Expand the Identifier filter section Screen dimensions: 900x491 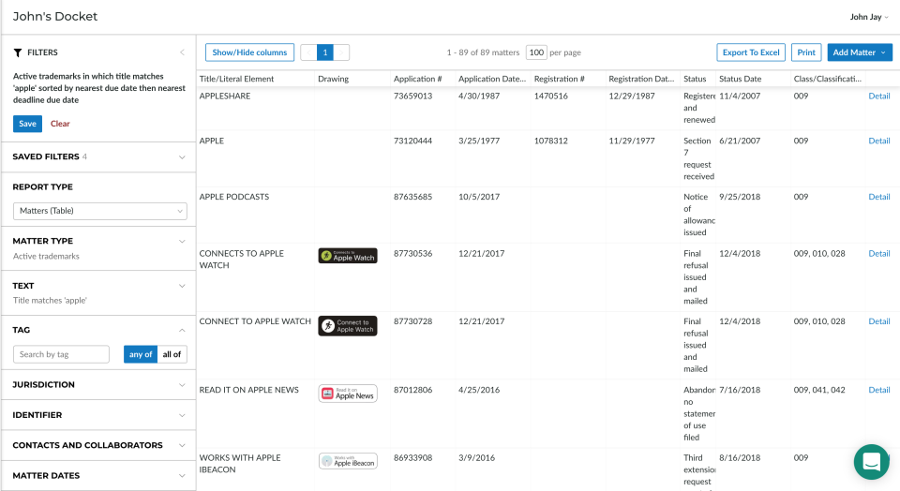tap(182, 415)
